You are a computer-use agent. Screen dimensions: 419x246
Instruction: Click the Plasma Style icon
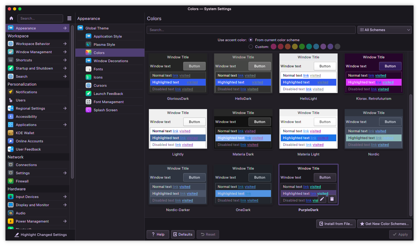coord(88,44)
